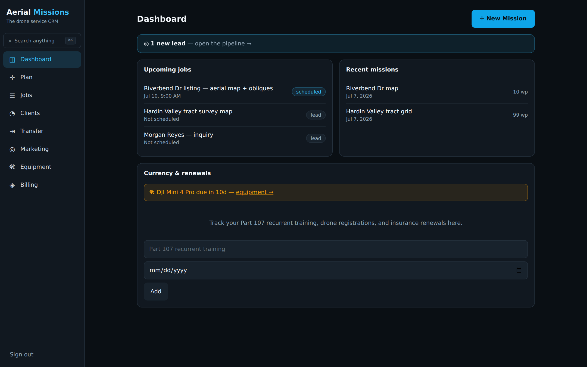Click lead badge on Hardin Valley job
Screen dimensions: 587x367
tap(316, 115)
